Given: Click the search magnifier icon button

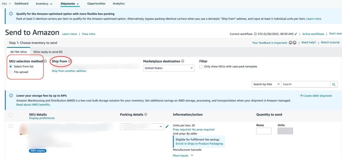Looking at the screenshot, I should click(334, 84).
